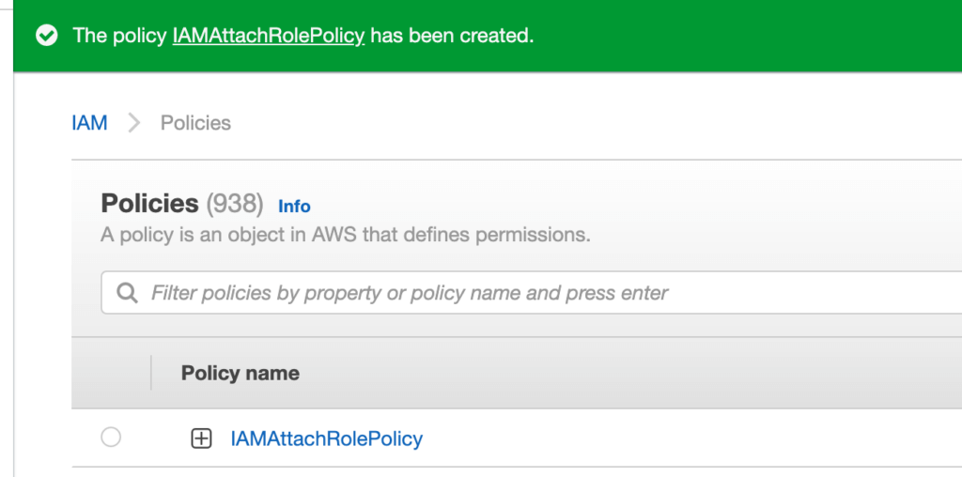The image size is (962, 477).
Task: Click the "has been created" banner text
Action: 451,36
